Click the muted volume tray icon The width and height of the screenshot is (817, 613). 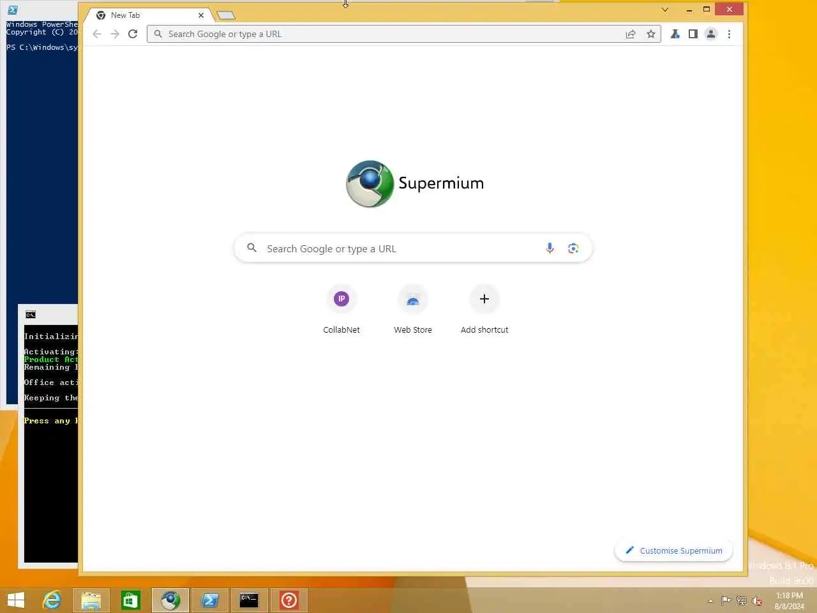point(757,600)
